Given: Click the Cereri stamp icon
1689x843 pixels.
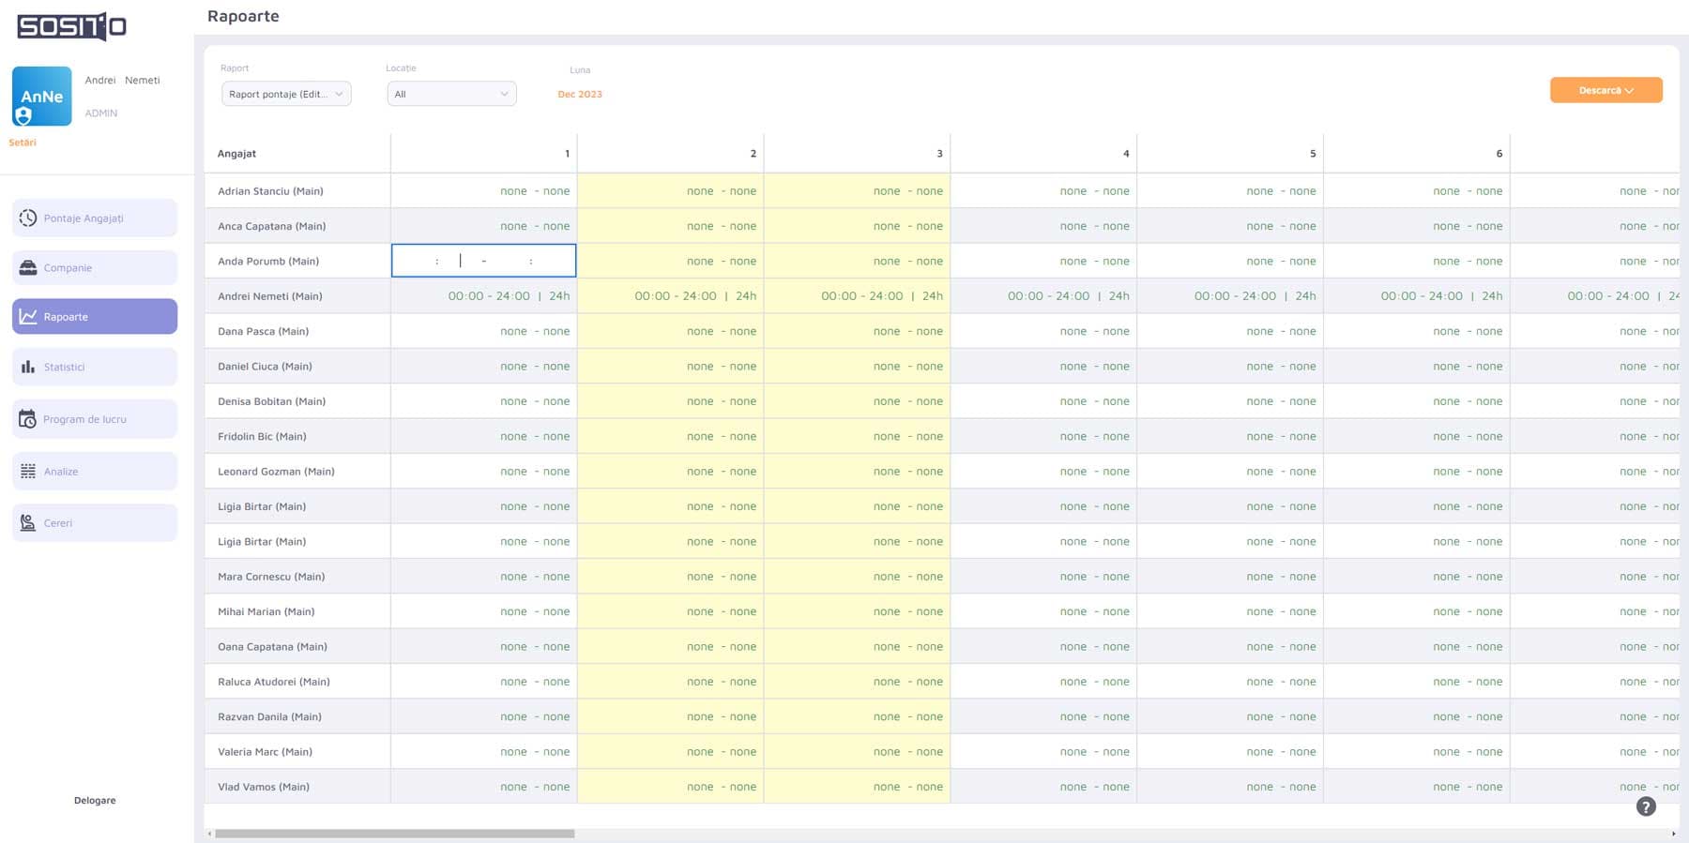Looking at the screenshot, I should pyautogui.click(x=28, y=522).
